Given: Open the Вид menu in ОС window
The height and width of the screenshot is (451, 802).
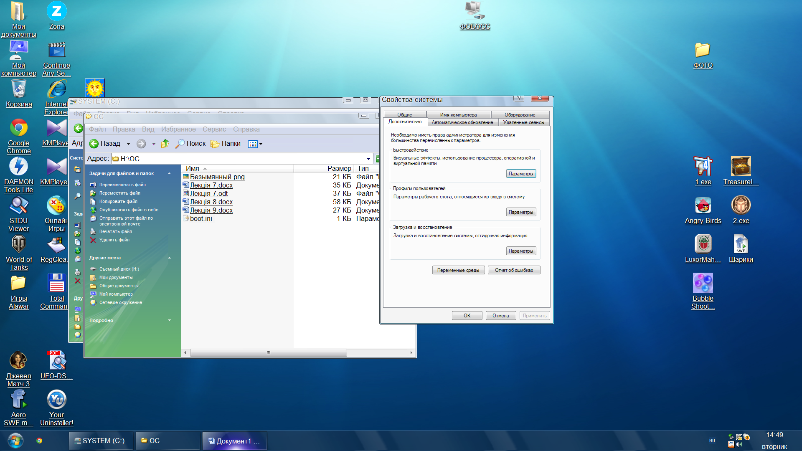Looking at the screenshot, I should 148,129.
